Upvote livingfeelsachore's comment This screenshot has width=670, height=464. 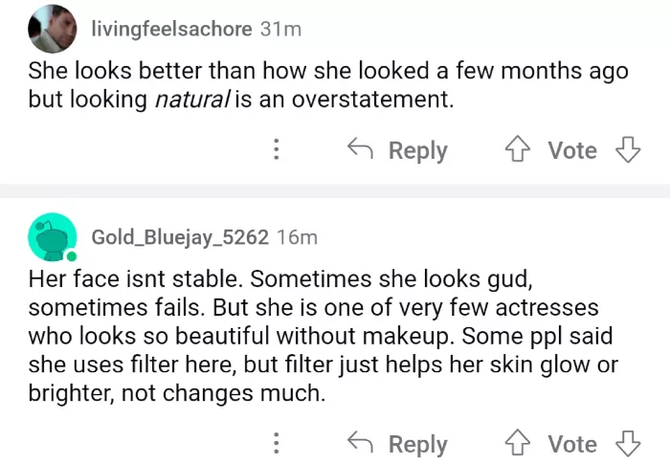pos(517,149)
